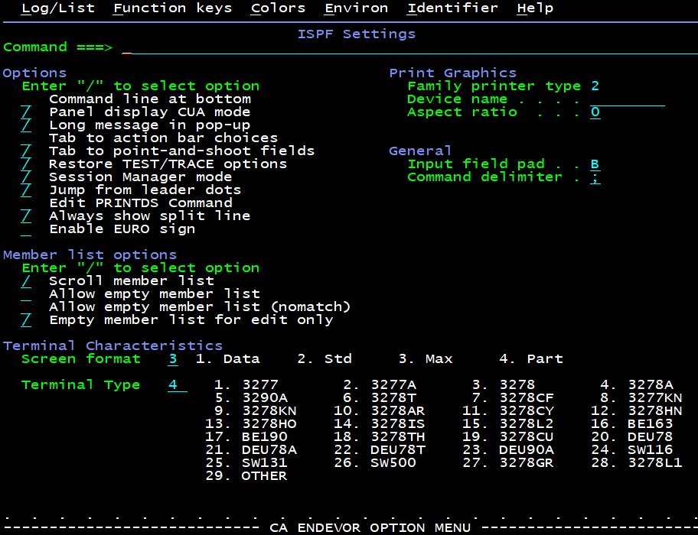Open the Environ menu
Viewport: 698px width, 535px height.
click(356, 8)
